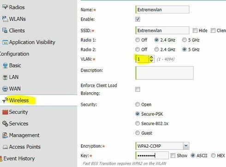Uncheck the Enable checkbox

click(137, 19)
